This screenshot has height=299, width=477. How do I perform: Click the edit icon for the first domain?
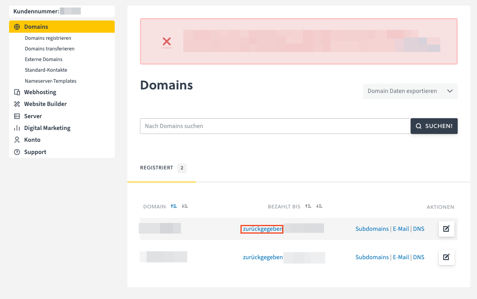coord(446,229)
